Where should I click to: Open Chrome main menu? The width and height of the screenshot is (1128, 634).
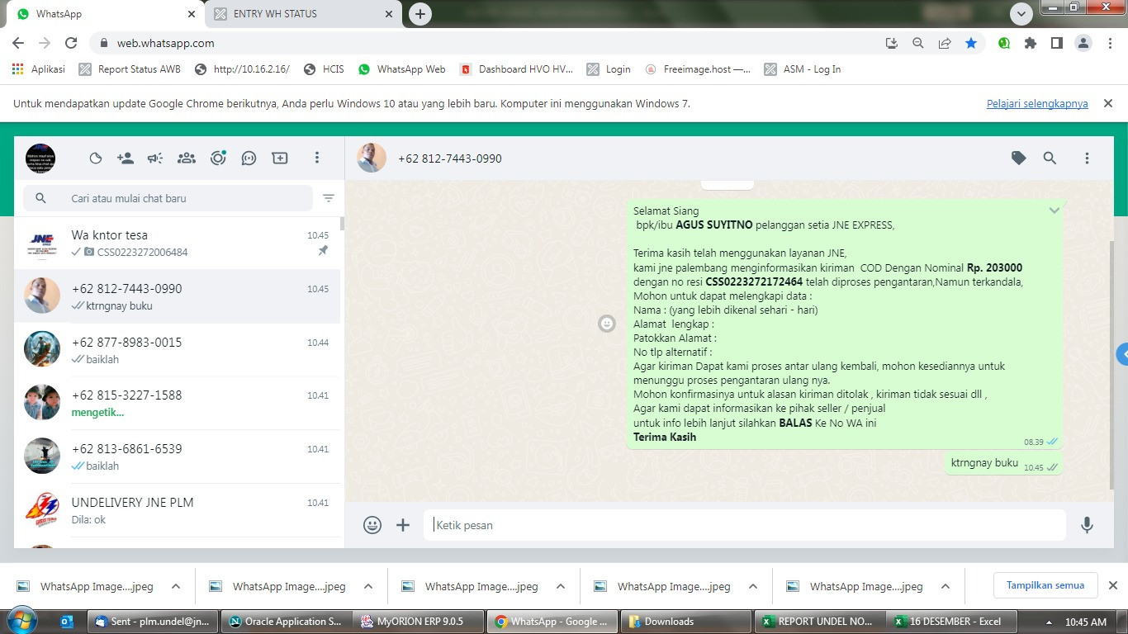[x=1109, y=43]
